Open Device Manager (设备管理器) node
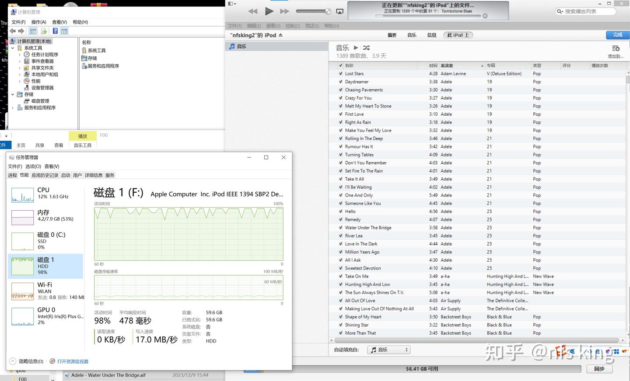Screen dimensions: 630x381 [x=42, y=88]
